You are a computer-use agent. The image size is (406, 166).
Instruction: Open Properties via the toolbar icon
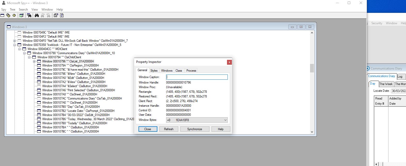pos(56,15)
